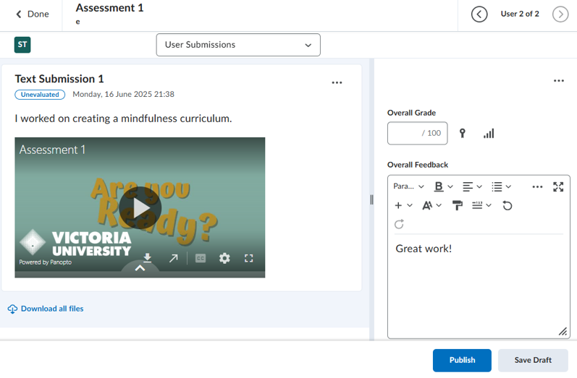Screen dimensions: 577x378
Task: Open the Paragraph format dropdown
Action: click(408, 186)
